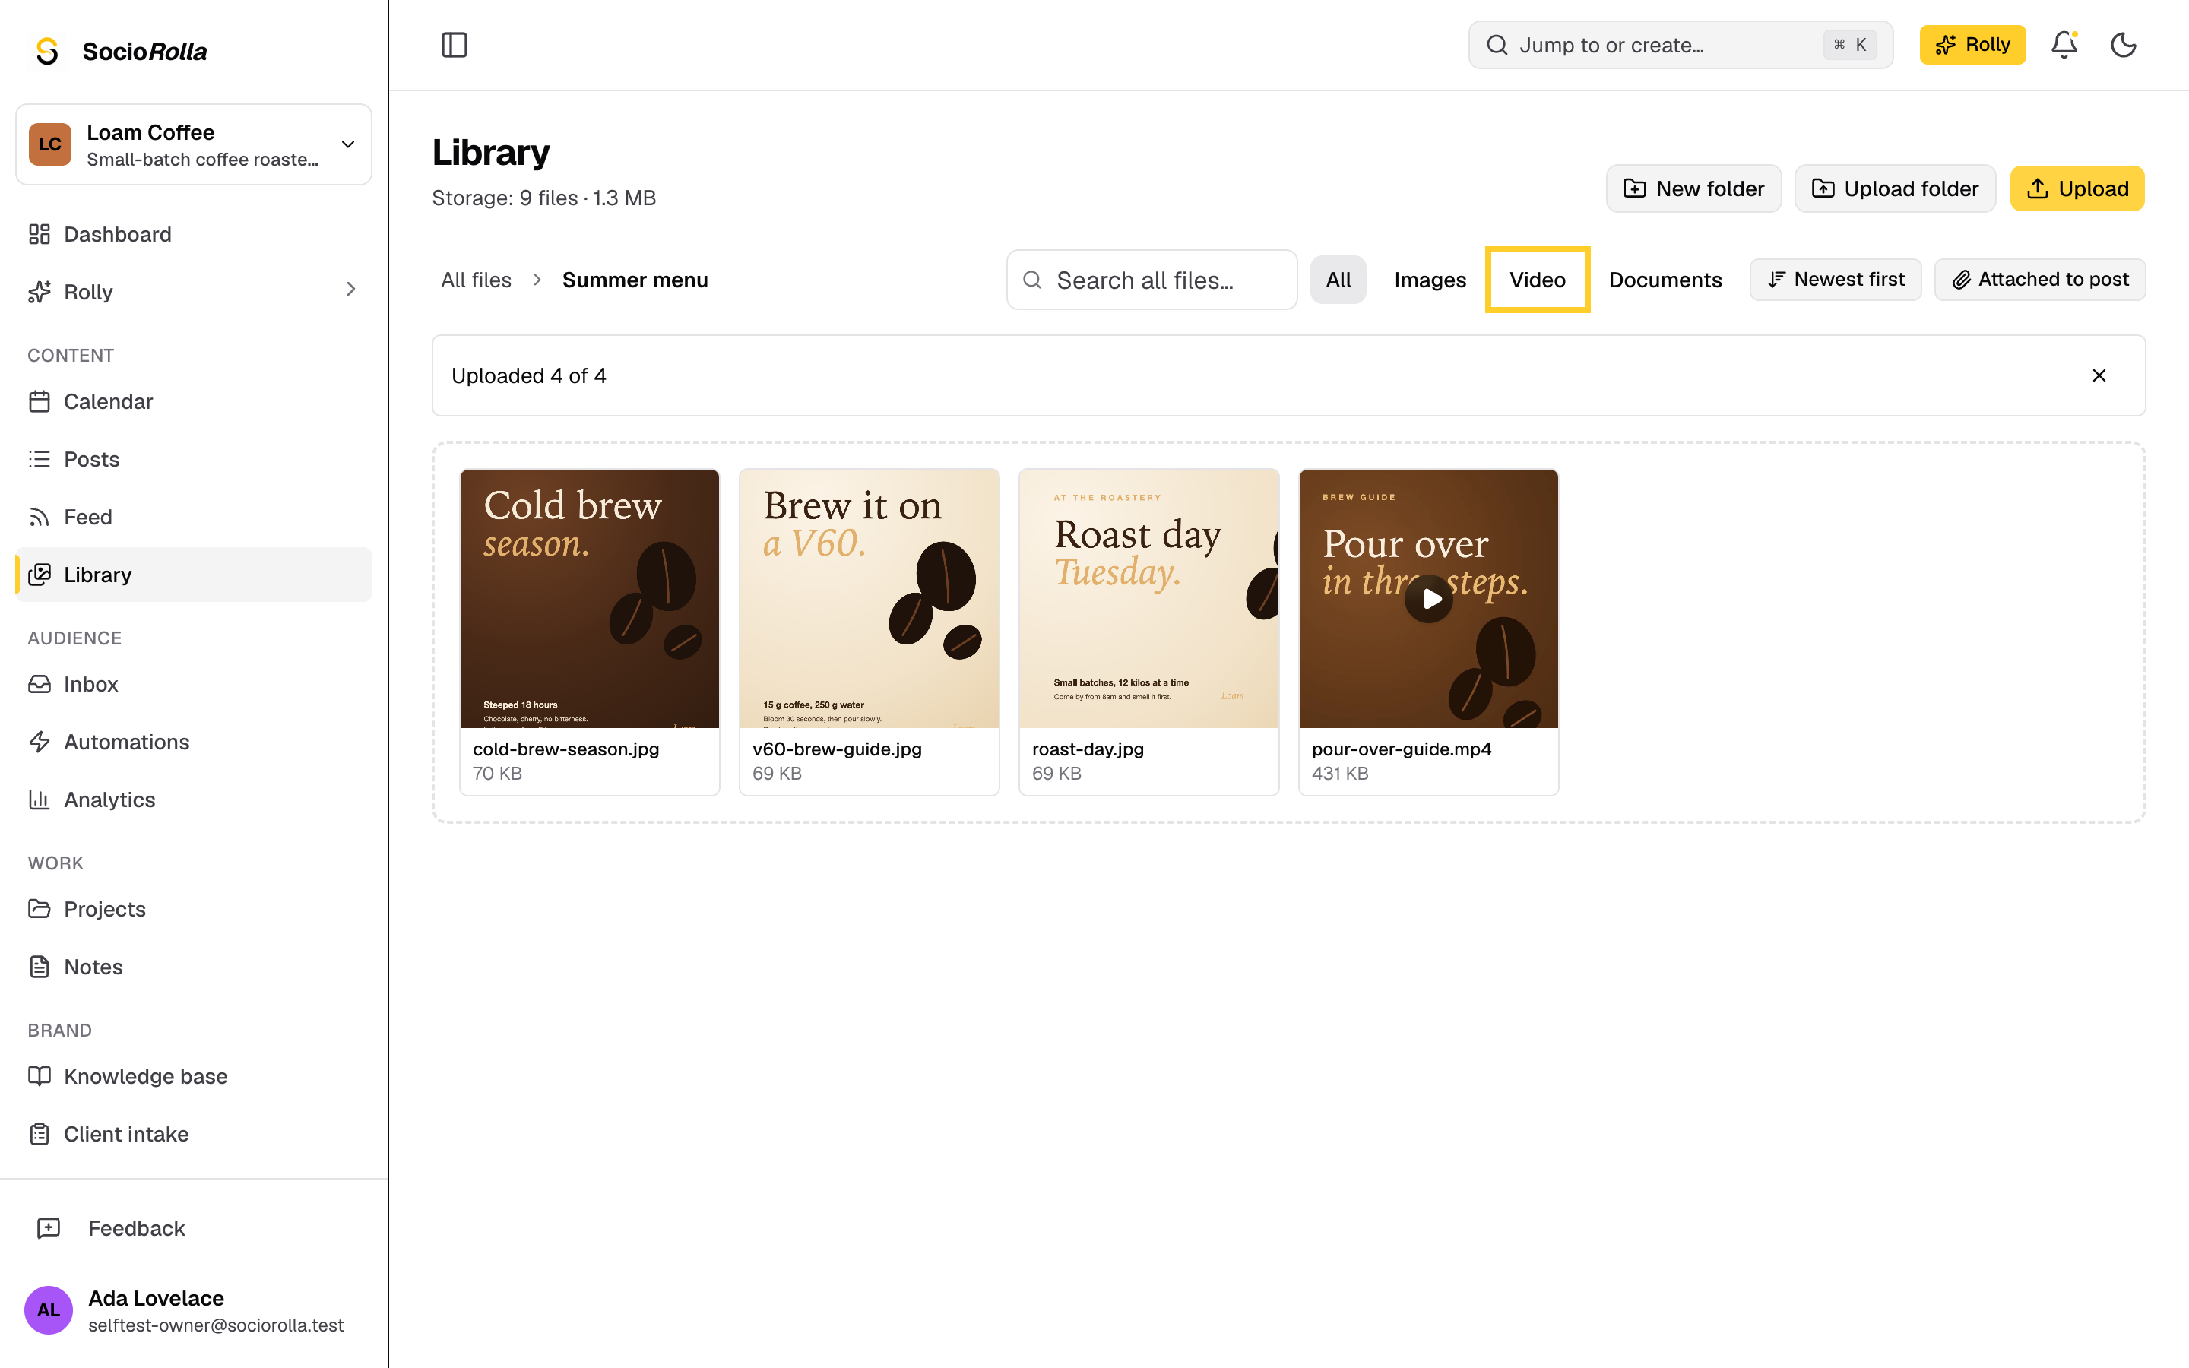Click the yellow Upload button
The height and width of the screenshot is (1368, 2189).
coord(2076,188)
